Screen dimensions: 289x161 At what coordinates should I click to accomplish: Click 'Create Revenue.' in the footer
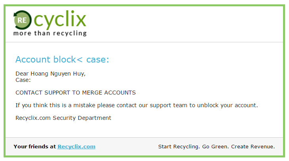pos(253,146)
